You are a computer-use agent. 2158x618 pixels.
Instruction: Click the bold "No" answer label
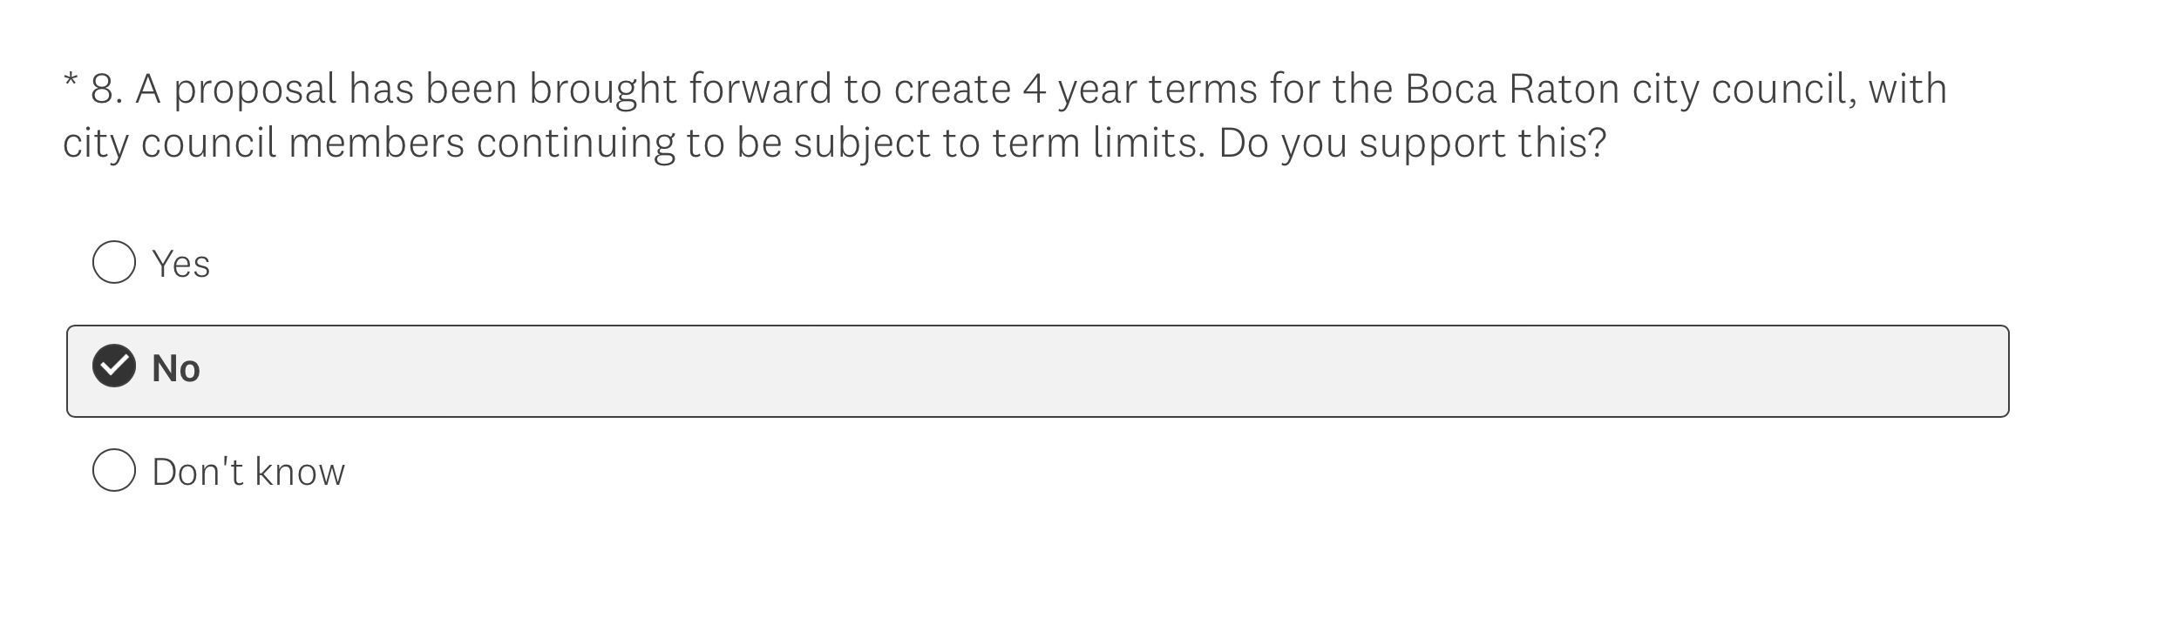click(x=176, y=368)
